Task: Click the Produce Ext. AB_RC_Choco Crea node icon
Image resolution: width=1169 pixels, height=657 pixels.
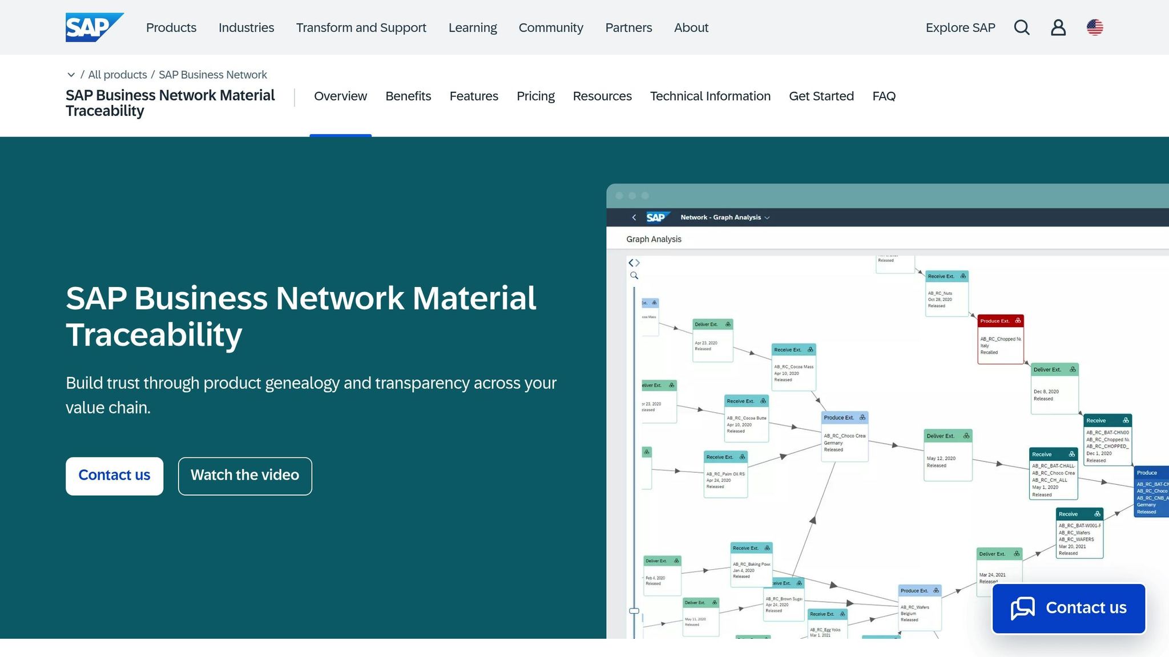Action: coord(862,417)
